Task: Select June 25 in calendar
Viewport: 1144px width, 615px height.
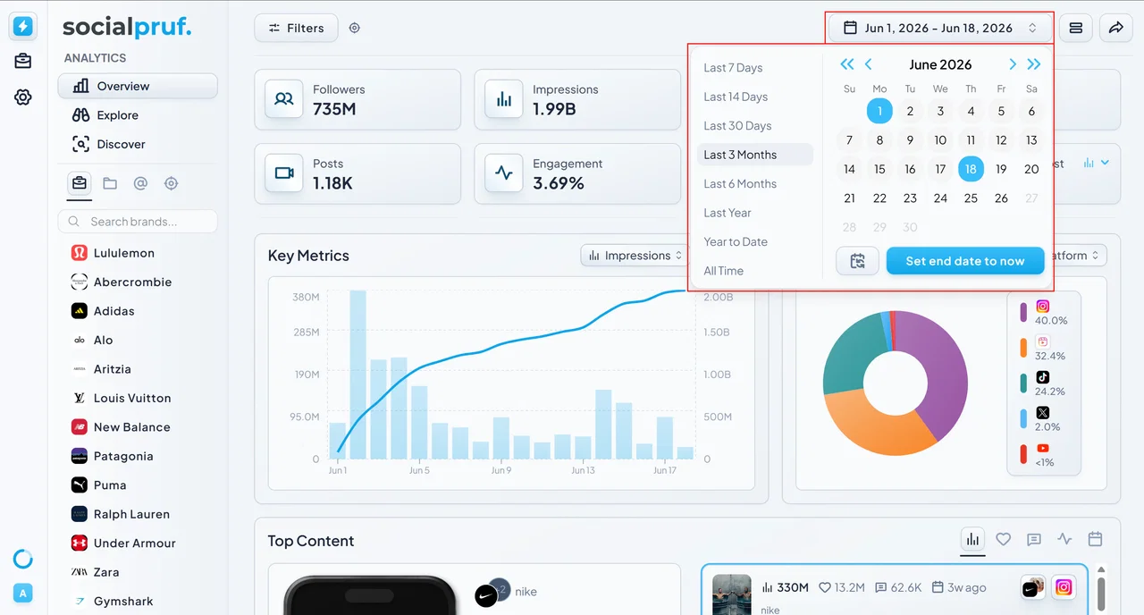Action: 971,198
